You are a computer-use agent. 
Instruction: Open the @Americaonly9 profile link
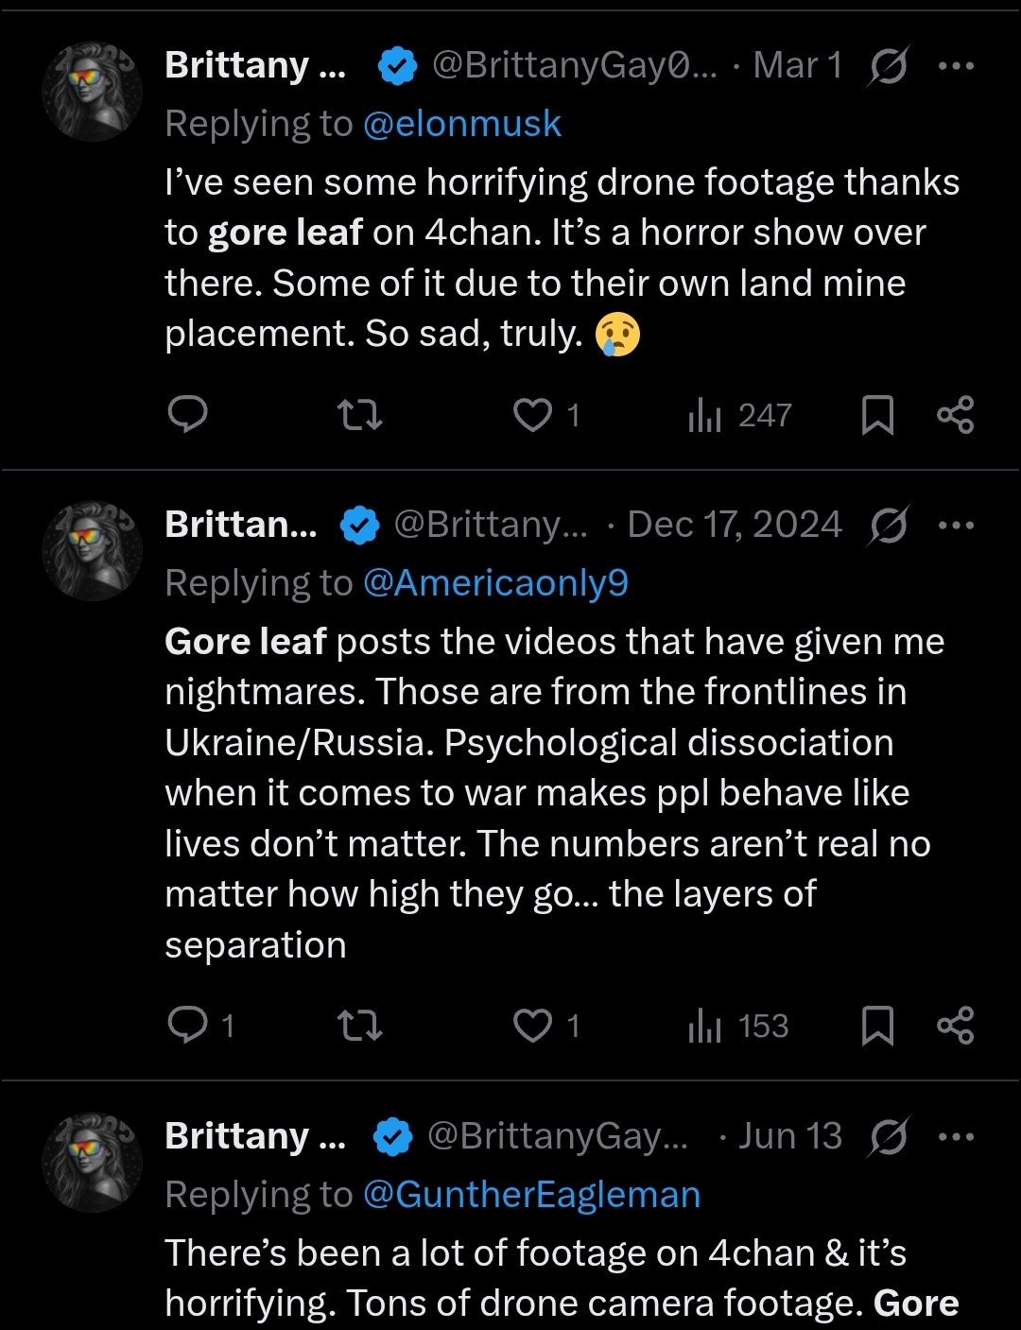pyautogui.click(x=495, y=583)
